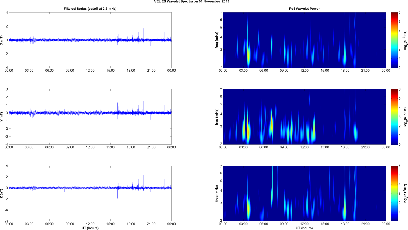The image size is (408, 230).
Task: Click the log2(nT²/Hz) label on the Y-row colorbar
Action: (x=405, y=117)
